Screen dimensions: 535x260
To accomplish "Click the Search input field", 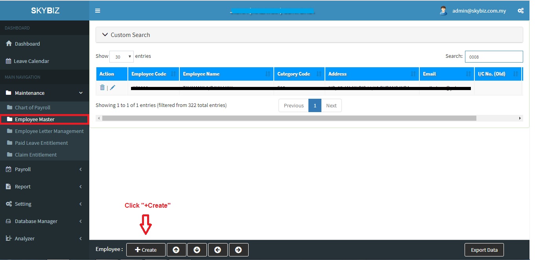I will point(494,57).
